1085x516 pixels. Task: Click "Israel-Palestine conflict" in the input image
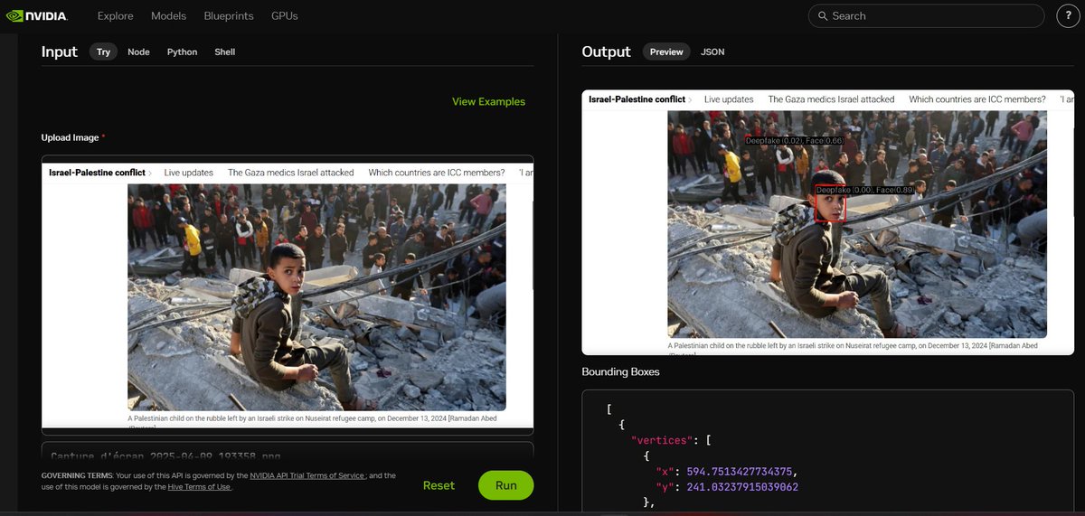[97, 173]
